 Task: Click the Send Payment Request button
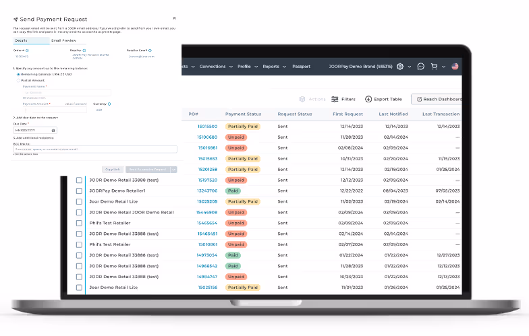click(148, 170)
